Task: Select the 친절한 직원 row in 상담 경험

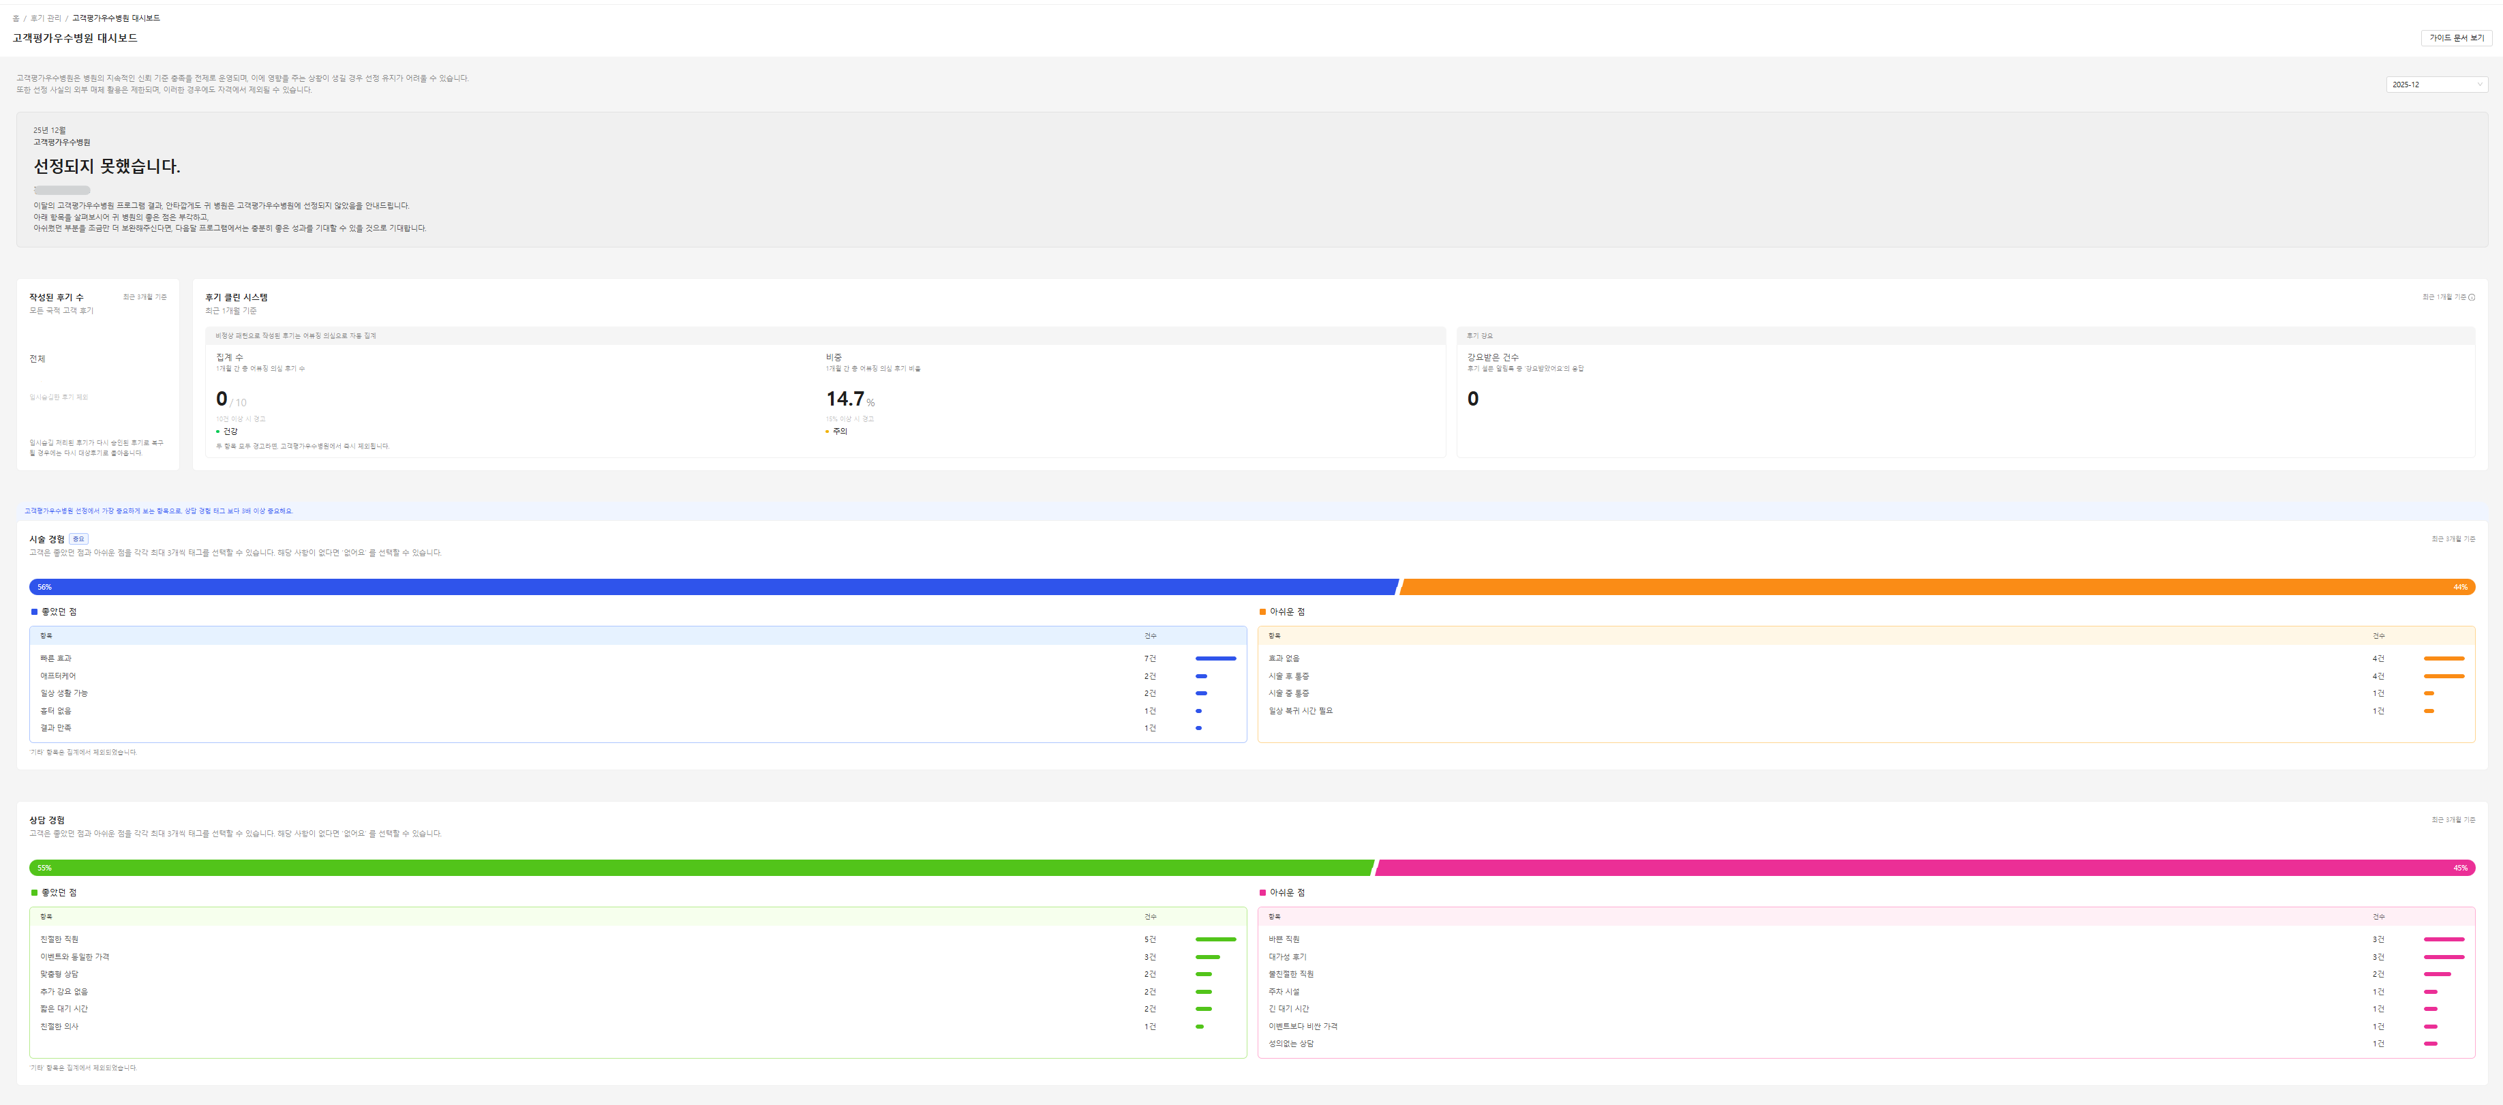Action: coord(59,939)
